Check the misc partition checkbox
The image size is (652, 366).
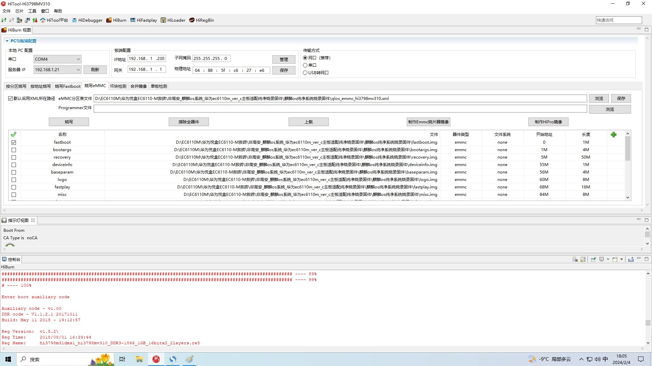click(x=14, y=195)
